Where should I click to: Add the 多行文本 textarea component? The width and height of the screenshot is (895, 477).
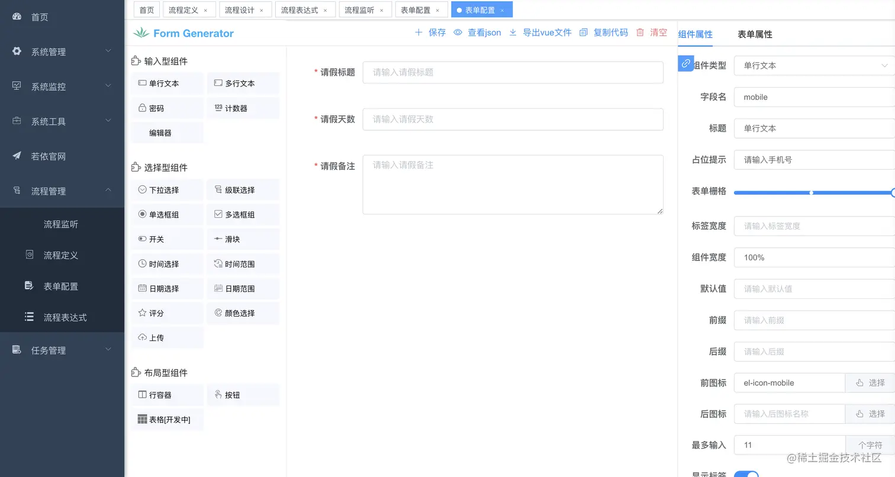[243, 83]
